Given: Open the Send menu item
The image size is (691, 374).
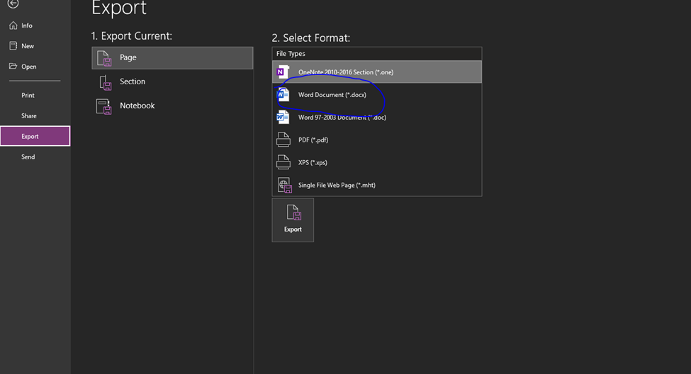Looking at the screenshot, I should (x=35, y=157).
